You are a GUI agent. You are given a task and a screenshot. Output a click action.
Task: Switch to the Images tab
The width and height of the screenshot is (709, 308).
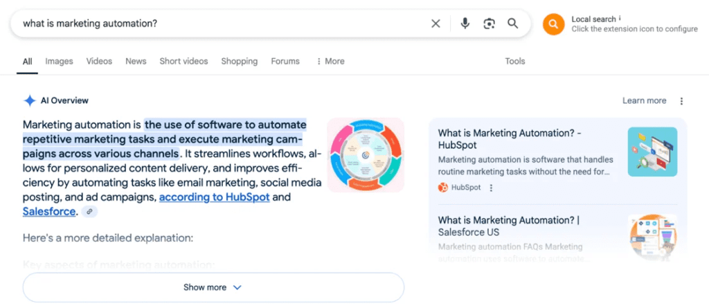(x=59, y=61)
